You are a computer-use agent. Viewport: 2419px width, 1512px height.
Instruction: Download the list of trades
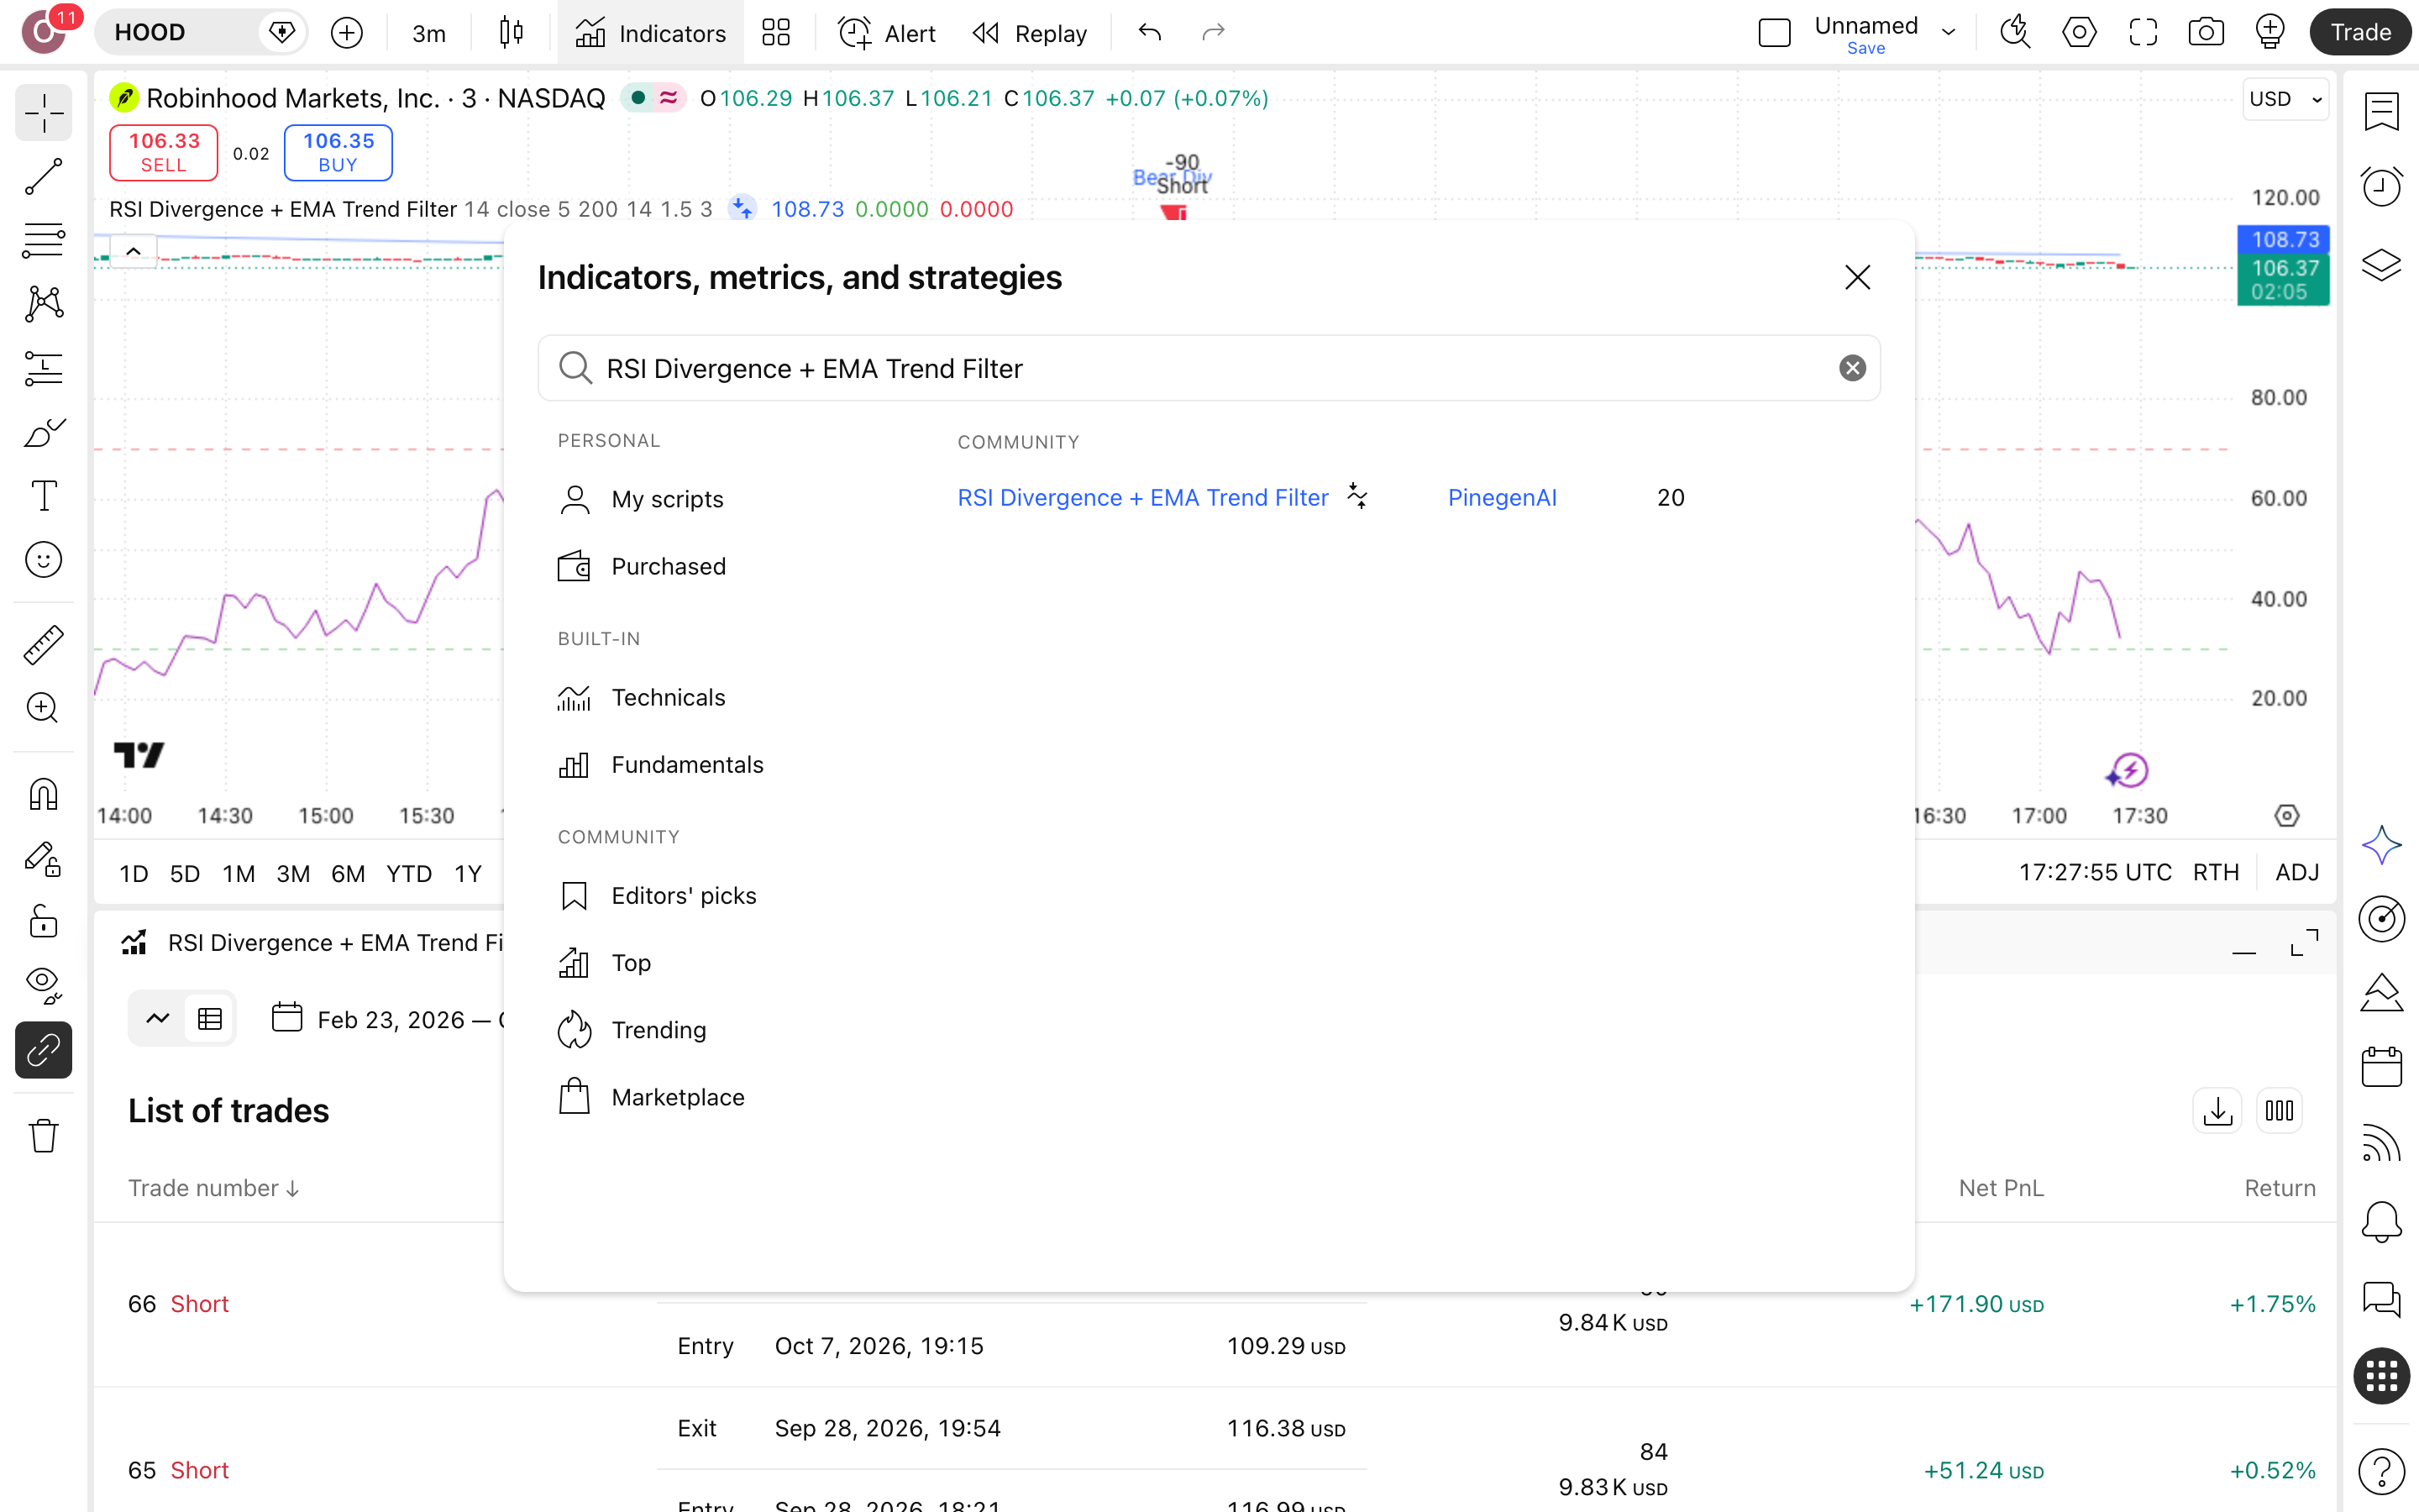pyautogui.click(x=2217, y=1111)
